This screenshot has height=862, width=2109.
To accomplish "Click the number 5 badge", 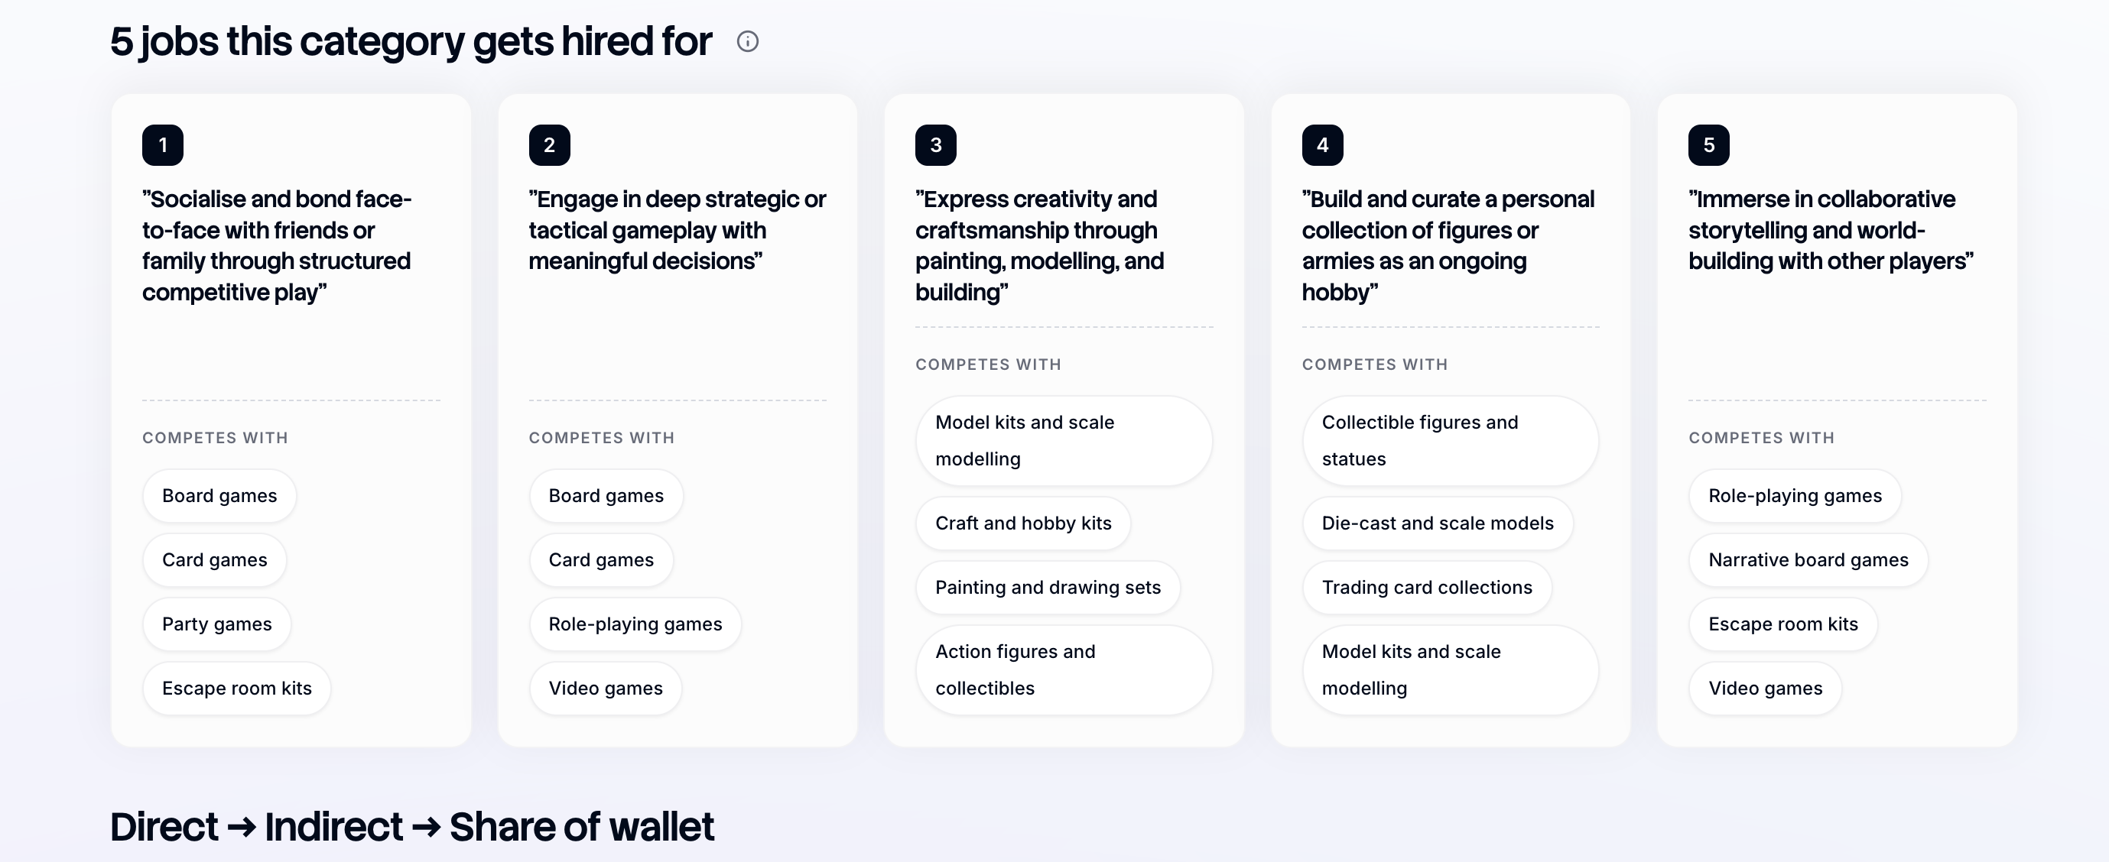I will [1708, 144].
